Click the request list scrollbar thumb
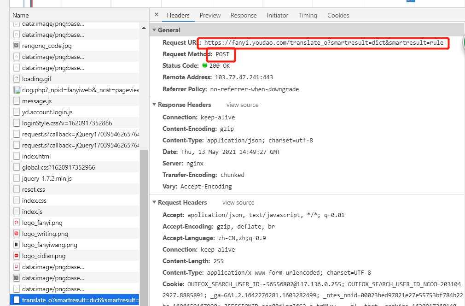 click(144, 227)
